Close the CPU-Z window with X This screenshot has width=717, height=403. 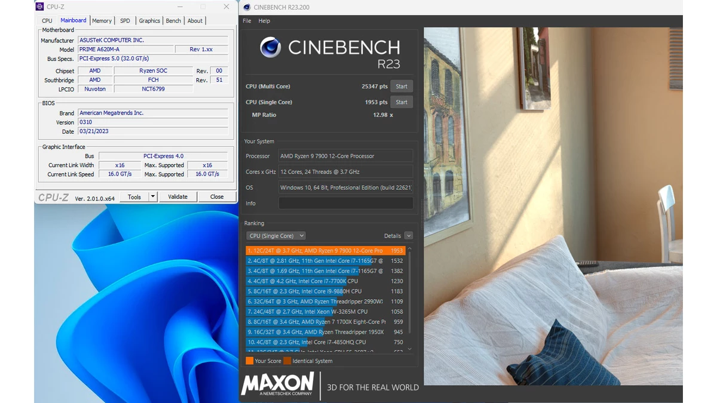[x=226, y=7]
